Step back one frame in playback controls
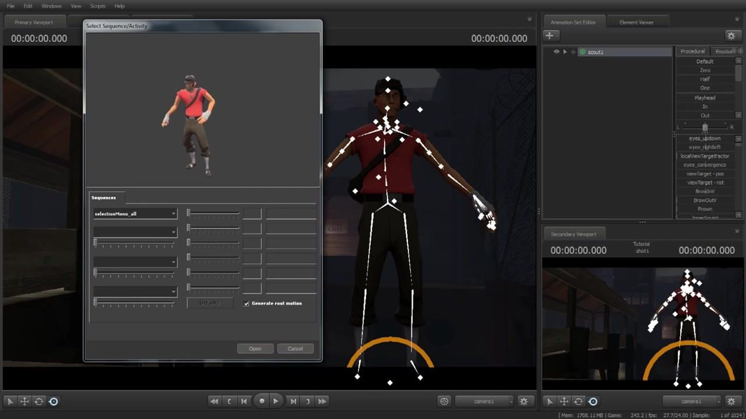 point(244,401)
